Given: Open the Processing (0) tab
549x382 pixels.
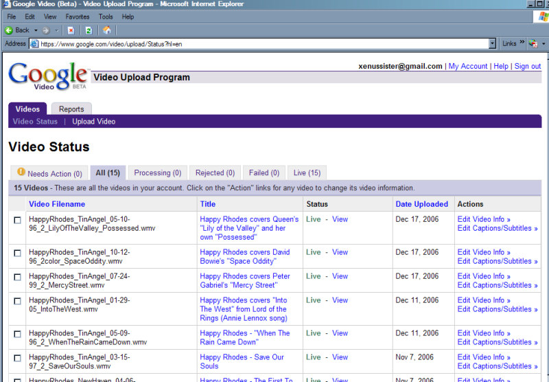Looking at the screenshot, I should tap(158, 172).
